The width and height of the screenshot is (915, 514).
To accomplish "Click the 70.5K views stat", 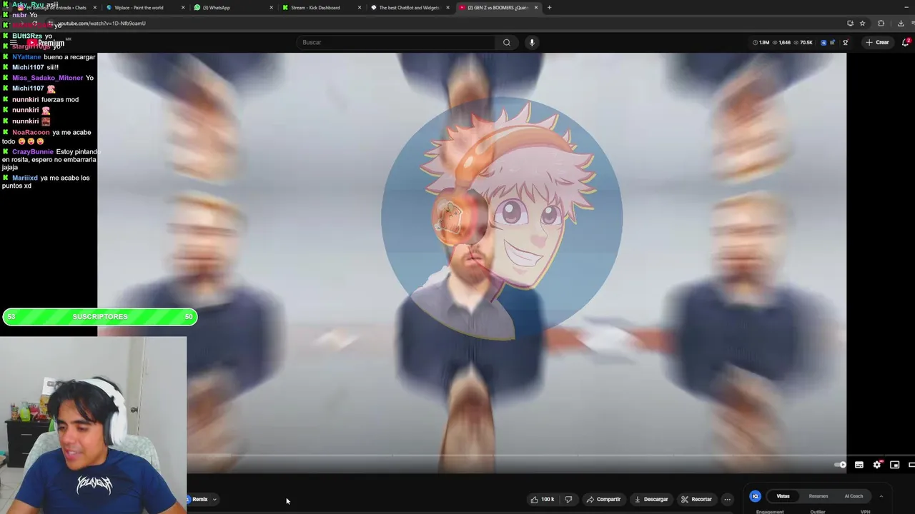I will tap(803, 43).
